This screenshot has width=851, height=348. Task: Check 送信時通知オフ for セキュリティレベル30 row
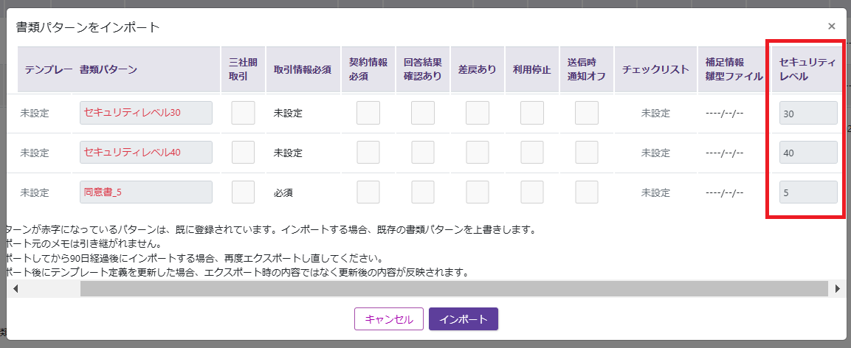point(587,113)
